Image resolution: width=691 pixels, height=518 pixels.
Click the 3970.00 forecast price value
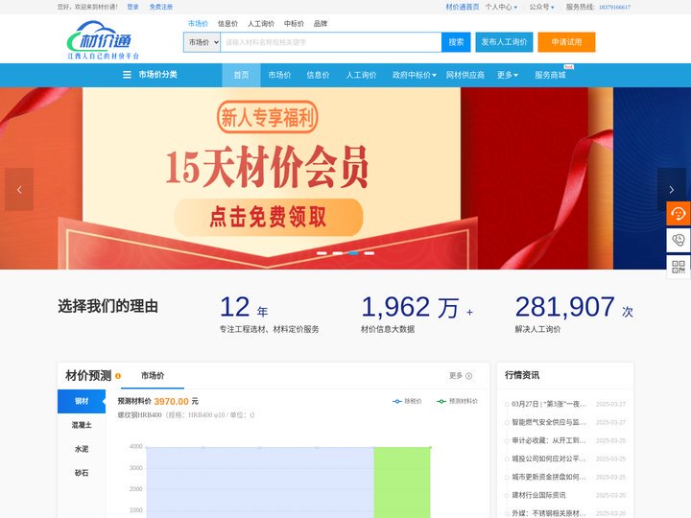click(x=172, y=401)
